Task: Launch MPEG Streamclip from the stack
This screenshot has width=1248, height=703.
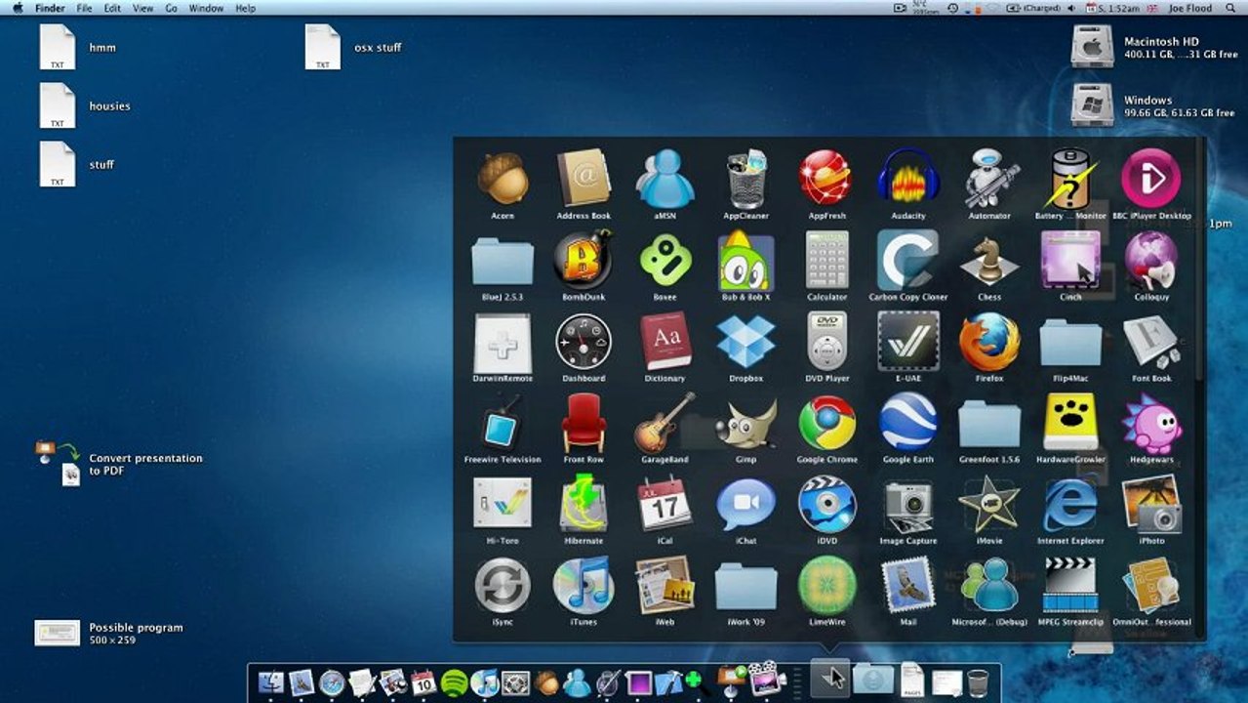Action: pyautogui.click(x=1070, y=585)
